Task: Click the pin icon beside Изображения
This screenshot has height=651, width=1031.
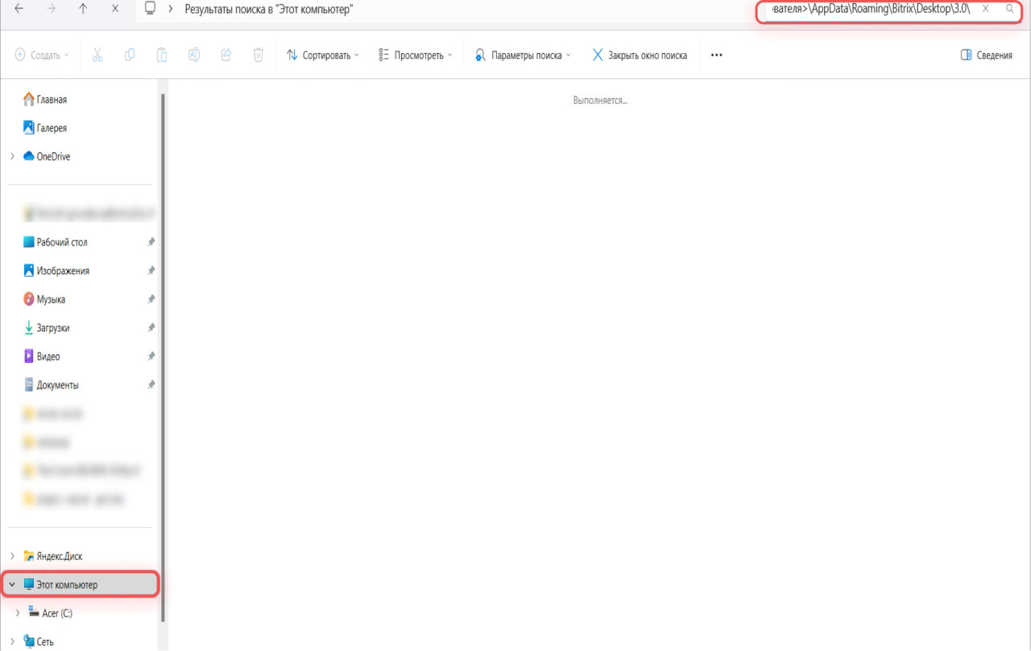Action: [x=151, y=271]
